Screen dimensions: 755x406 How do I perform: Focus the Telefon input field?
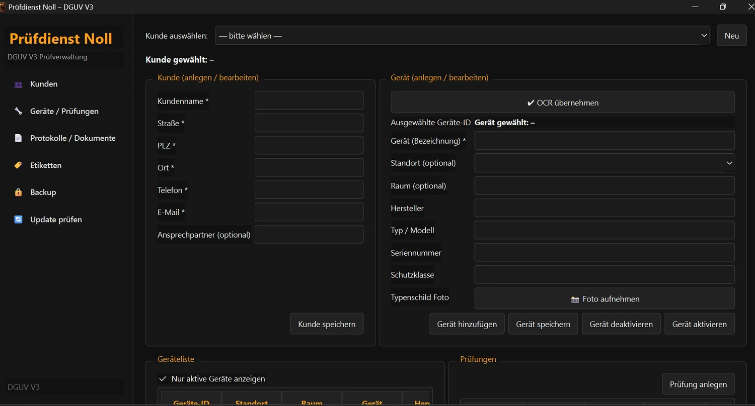tap(309, 190)
